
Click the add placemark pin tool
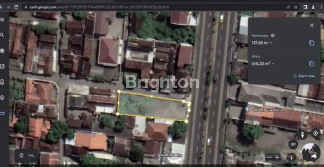pyautogui.click(x=21, y=156)
